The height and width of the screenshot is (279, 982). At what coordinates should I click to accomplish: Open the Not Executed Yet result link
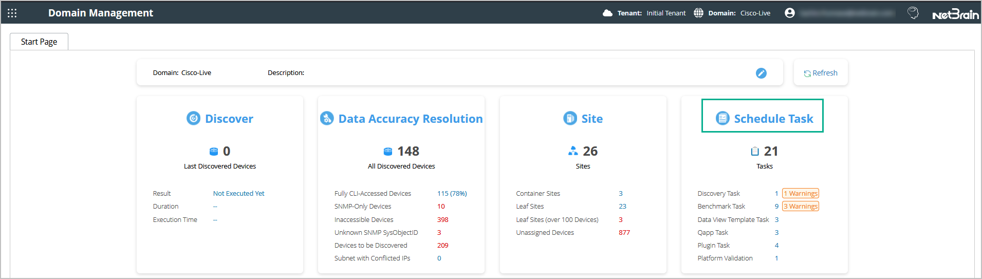[x=238, y=194]
